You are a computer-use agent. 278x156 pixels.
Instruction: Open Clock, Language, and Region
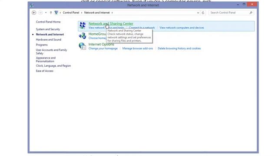click(x=53, y=65)
